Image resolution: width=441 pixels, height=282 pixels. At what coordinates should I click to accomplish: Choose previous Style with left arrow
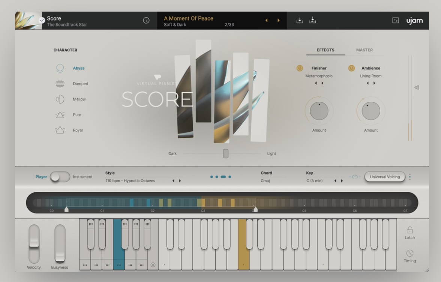[x=173, y=181]
